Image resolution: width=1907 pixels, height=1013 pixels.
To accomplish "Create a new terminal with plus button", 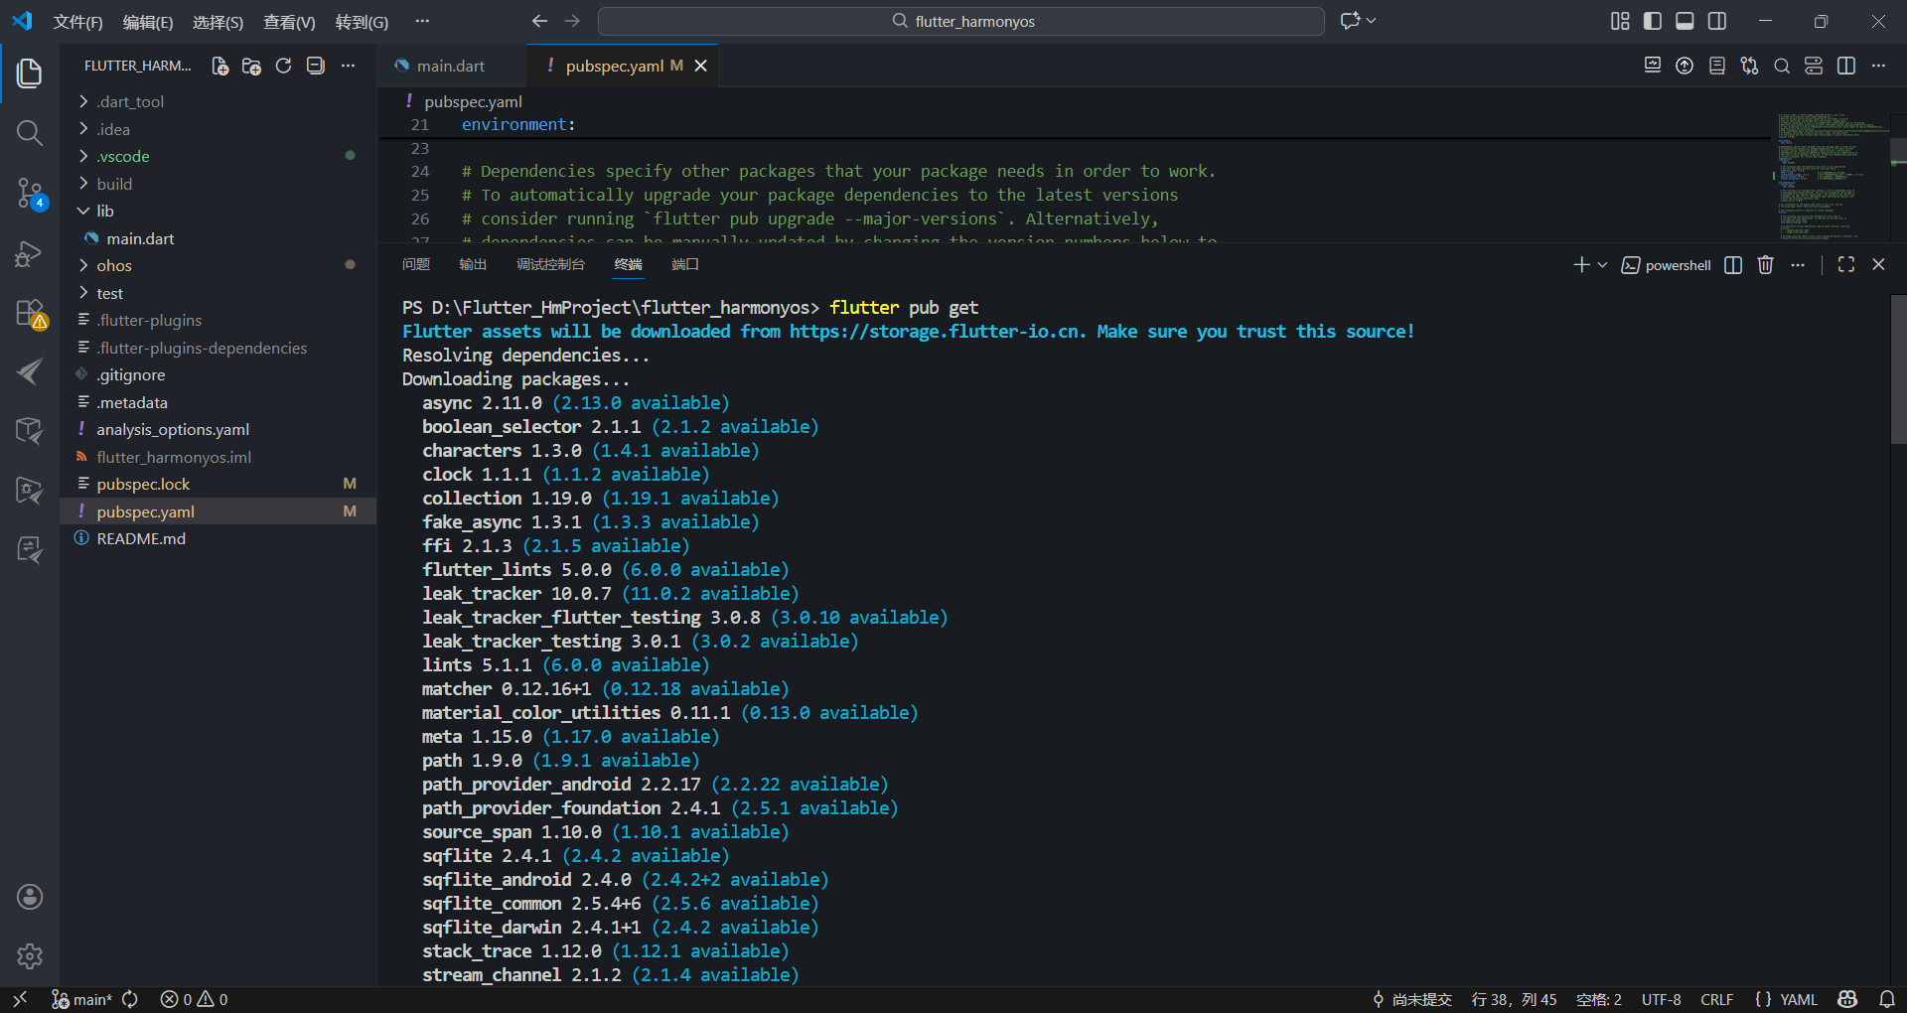I will (1581, 264).
